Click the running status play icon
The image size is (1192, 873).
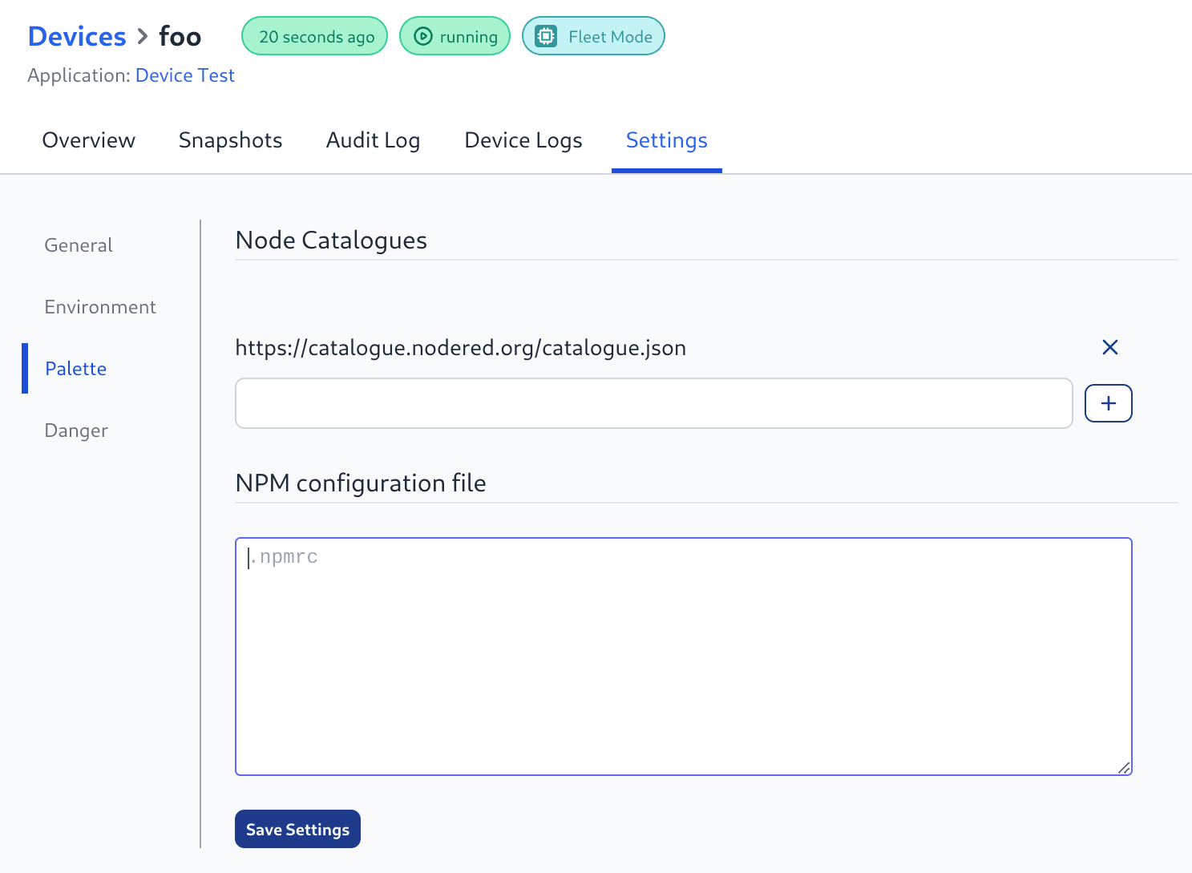point(423,35)
